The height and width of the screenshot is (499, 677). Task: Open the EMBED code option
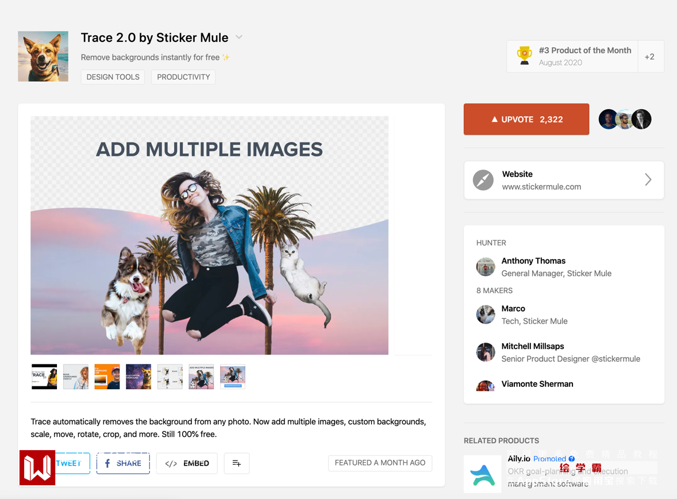click(x=187, y=463)
